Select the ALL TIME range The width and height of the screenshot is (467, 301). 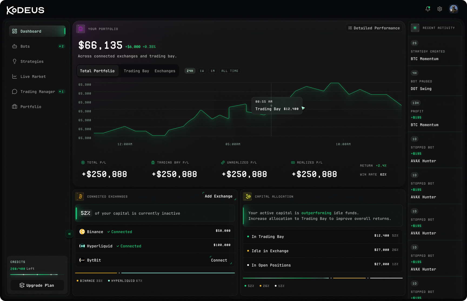230,71
